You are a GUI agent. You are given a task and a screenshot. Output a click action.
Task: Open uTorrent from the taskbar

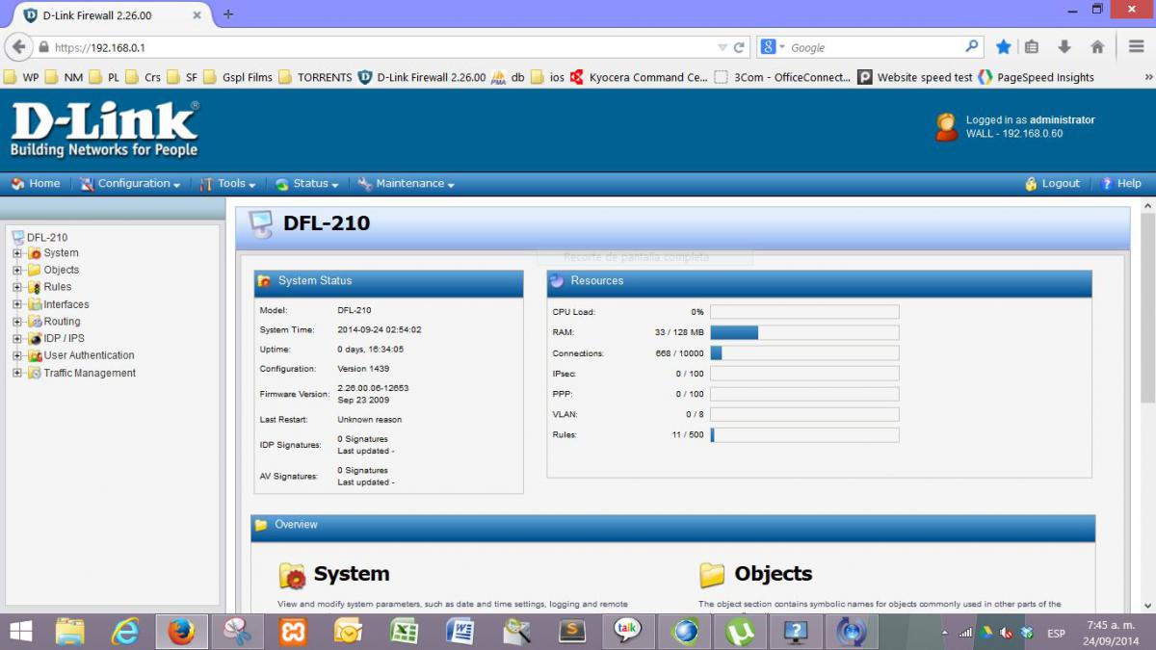coord(741,632)
